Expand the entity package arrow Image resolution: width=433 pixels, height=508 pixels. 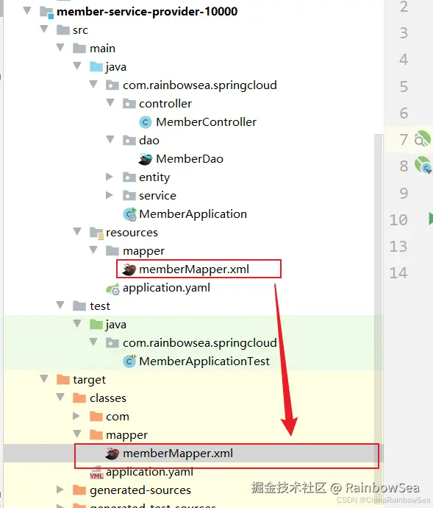point(110,177)
